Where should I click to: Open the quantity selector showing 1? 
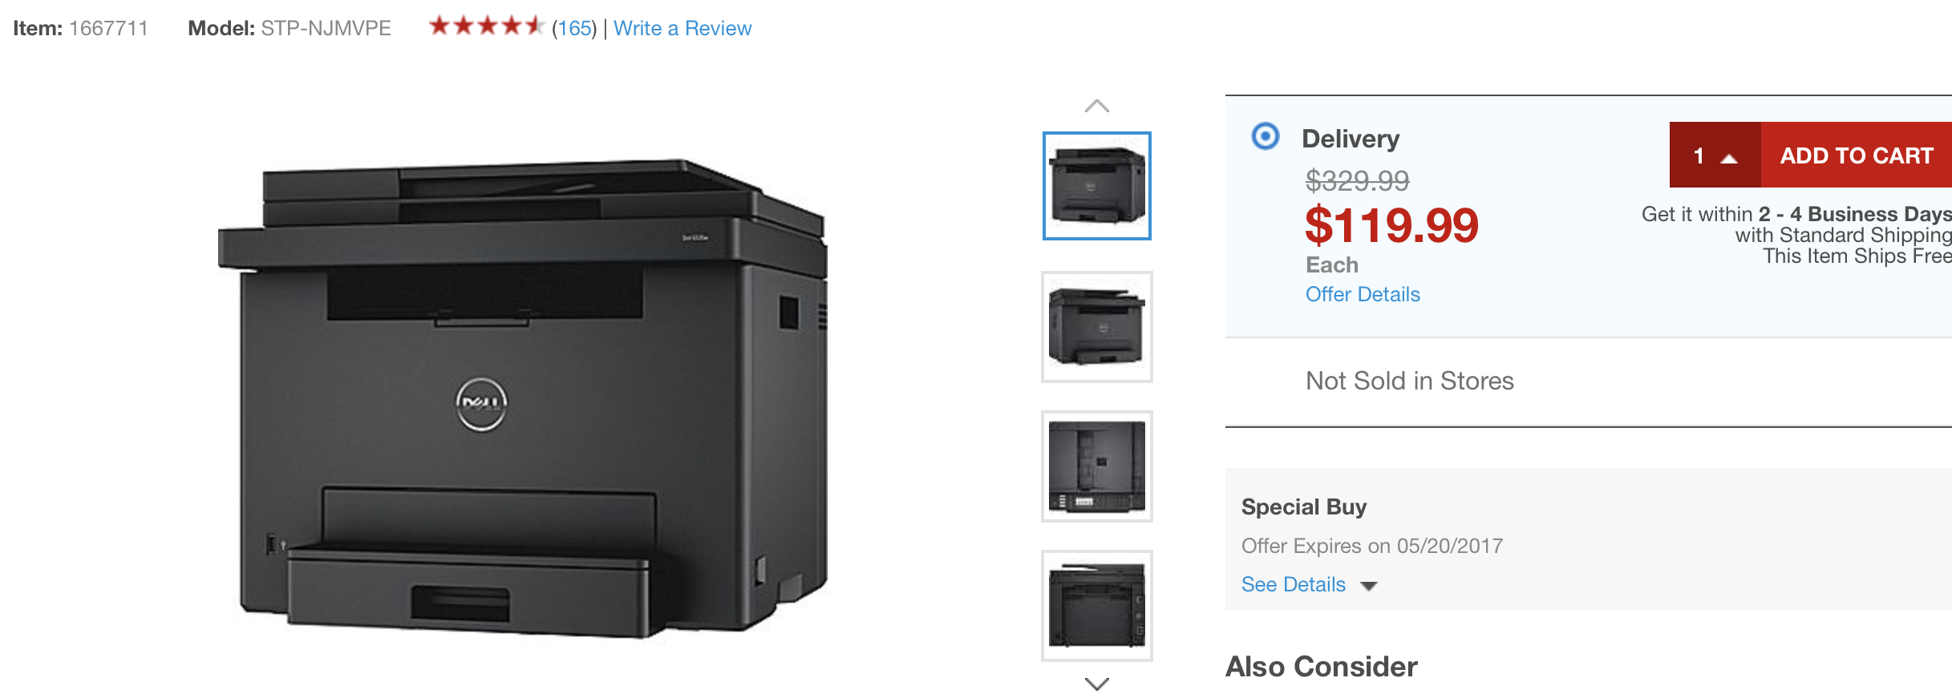pos(1715,155)
